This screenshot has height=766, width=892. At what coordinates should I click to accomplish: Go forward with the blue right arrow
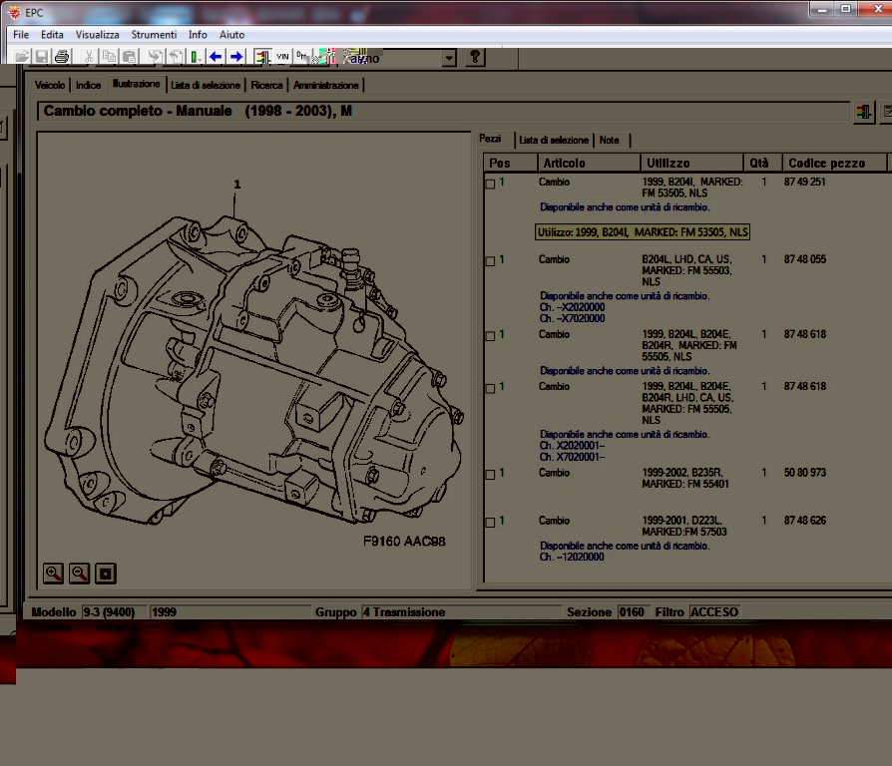pyautogui.click(x=236, y=56)
